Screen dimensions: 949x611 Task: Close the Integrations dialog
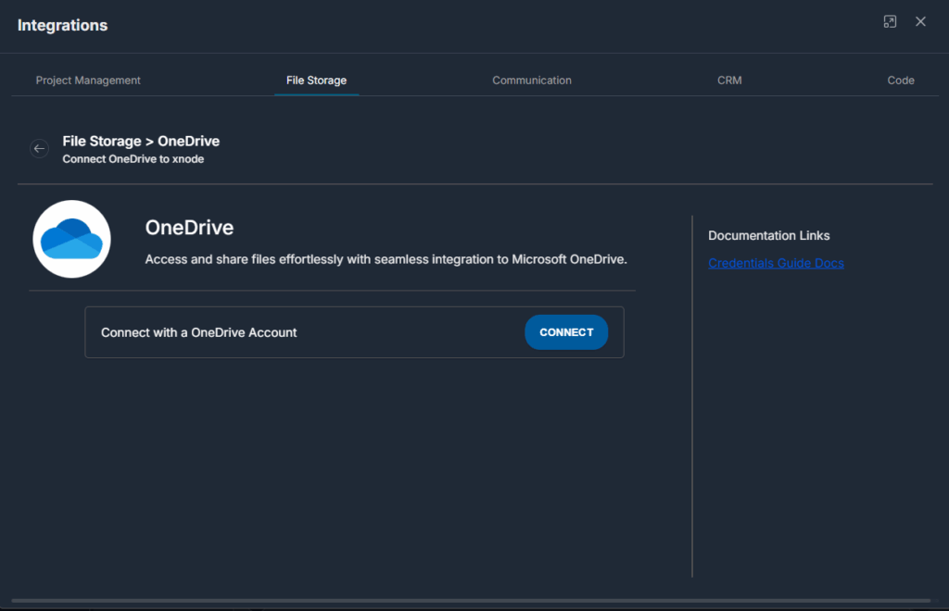(920, 22)
